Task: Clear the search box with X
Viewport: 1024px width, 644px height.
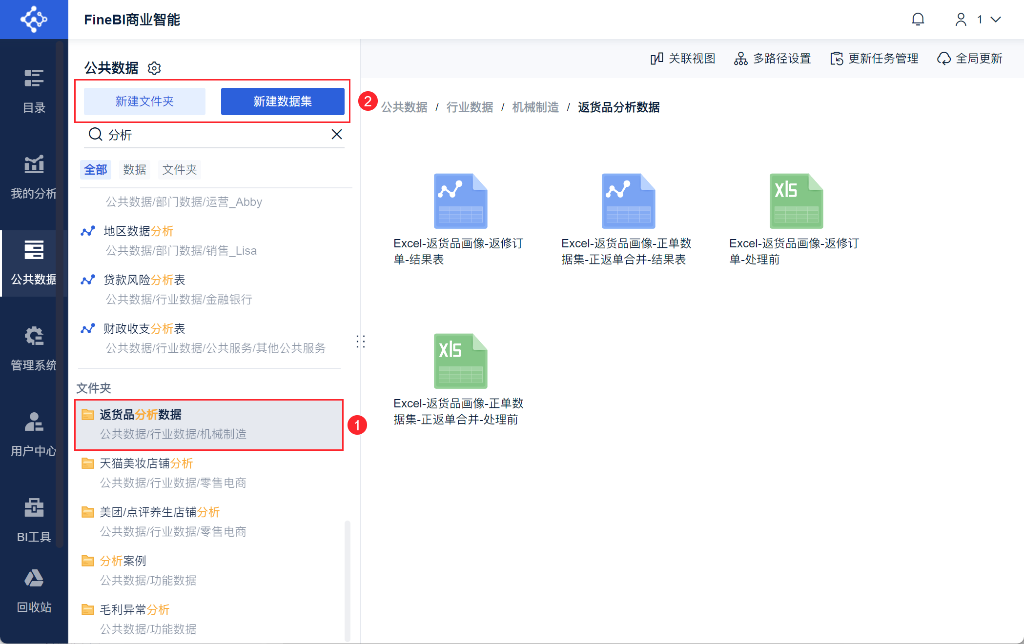Action: click(337, 134)
